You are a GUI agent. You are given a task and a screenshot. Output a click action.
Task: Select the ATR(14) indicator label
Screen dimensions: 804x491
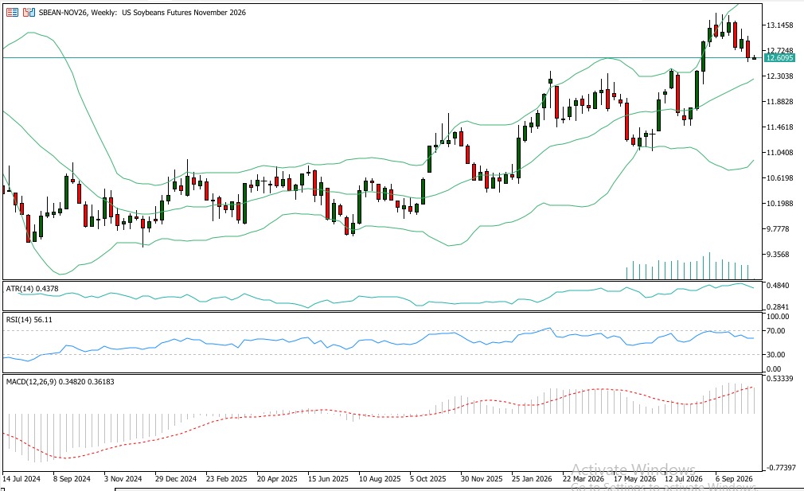[33, 289]
